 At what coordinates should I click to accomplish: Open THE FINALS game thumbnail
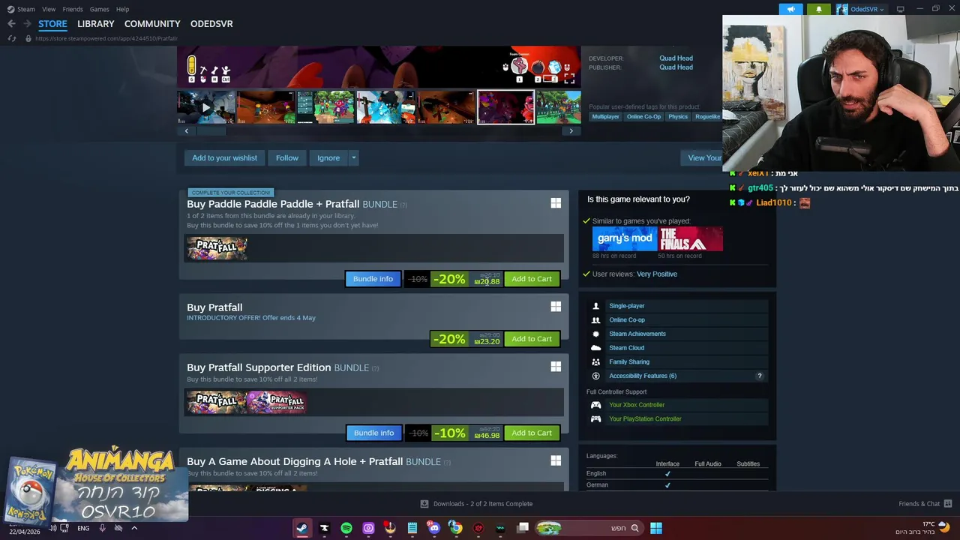point(691,239)
